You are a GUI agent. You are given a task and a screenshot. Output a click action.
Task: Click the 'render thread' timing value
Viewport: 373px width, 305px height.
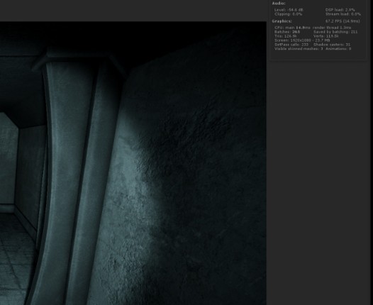coord(332,28)
